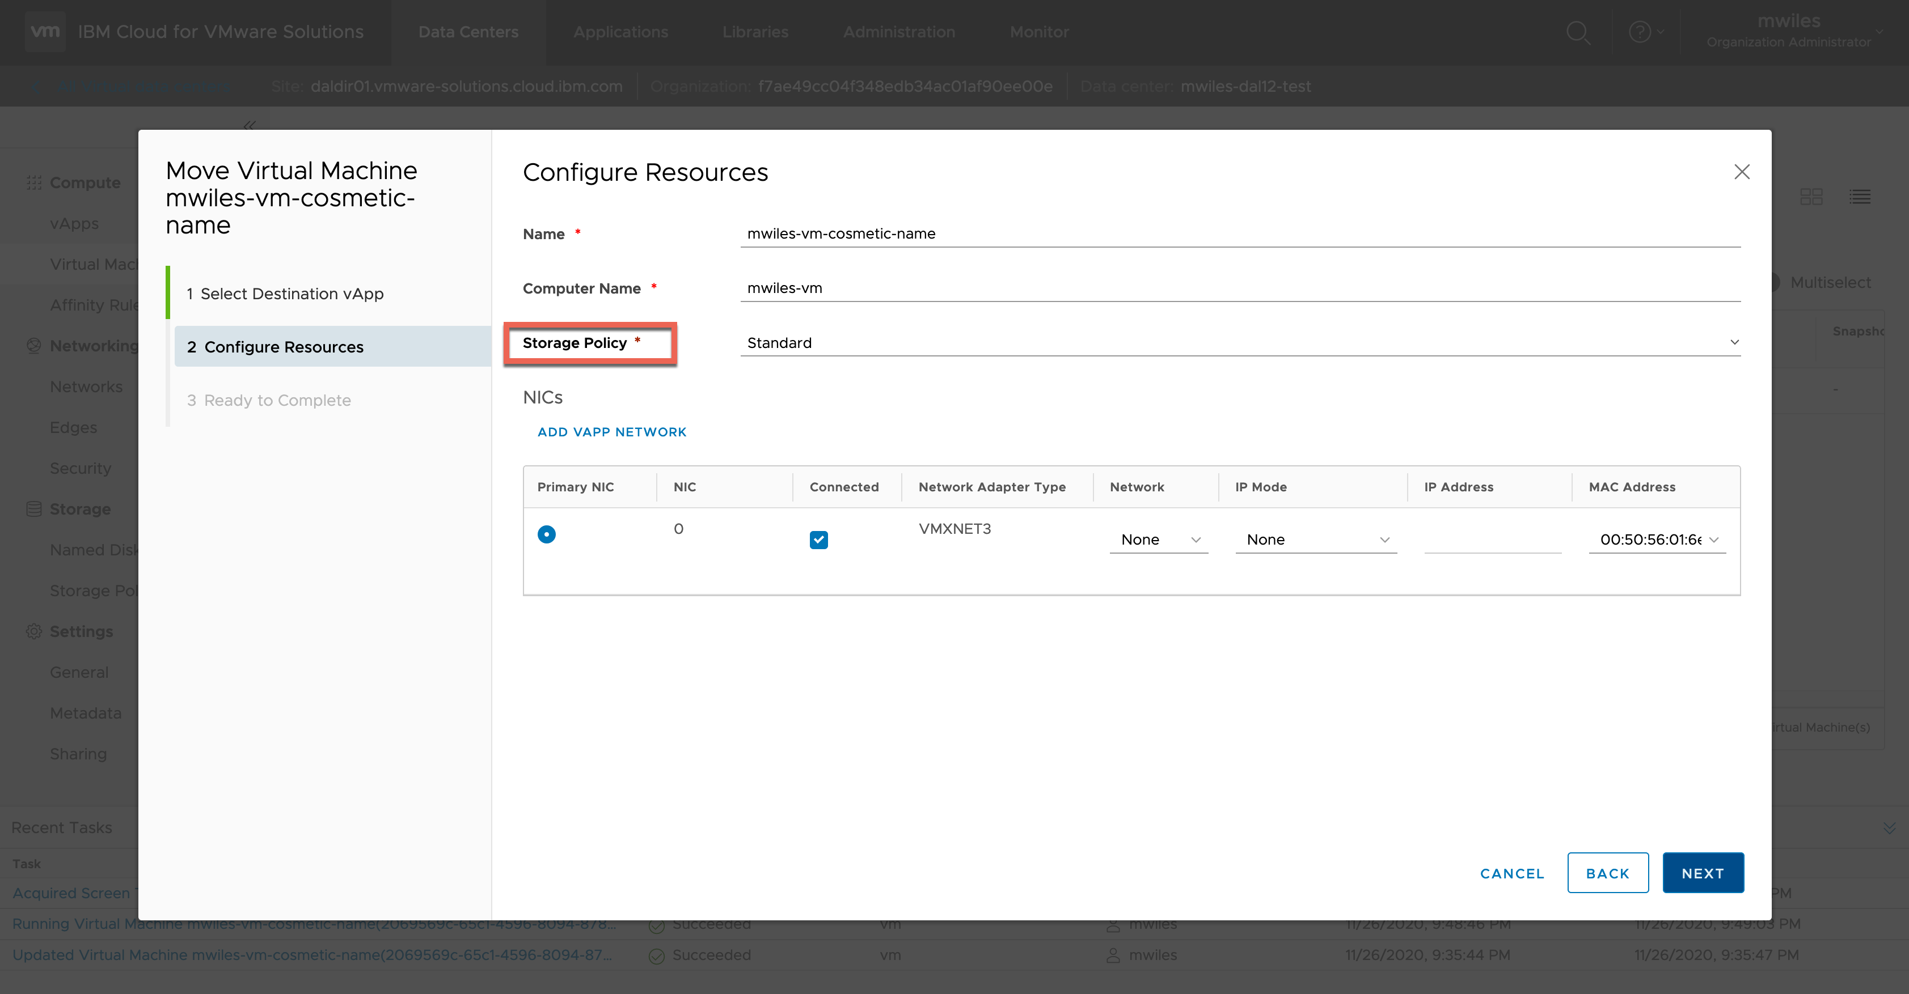Open the Data Centers menu
The height and width of the screenshot is (994, 1909).
pyautogui.click(x=468, y=32)
